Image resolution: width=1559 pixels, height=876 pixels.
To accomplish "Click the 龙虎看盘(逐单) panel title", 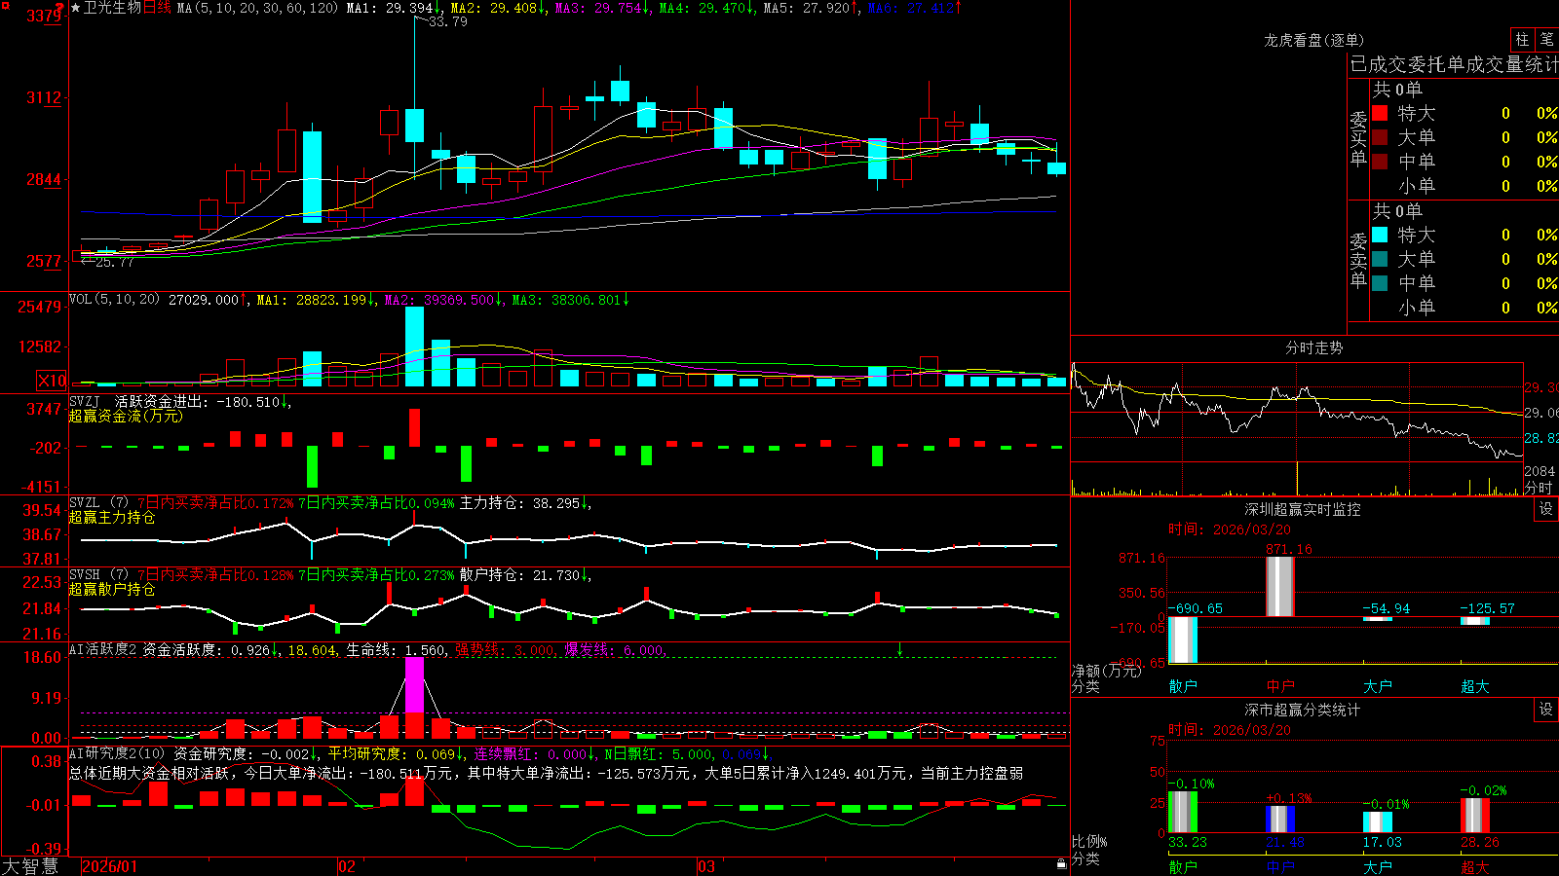I will tap(1313, 40).
